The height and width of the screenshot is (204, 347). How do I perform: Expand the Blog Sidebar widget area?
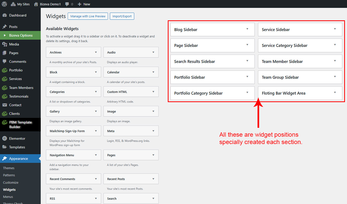pos(247,29)
